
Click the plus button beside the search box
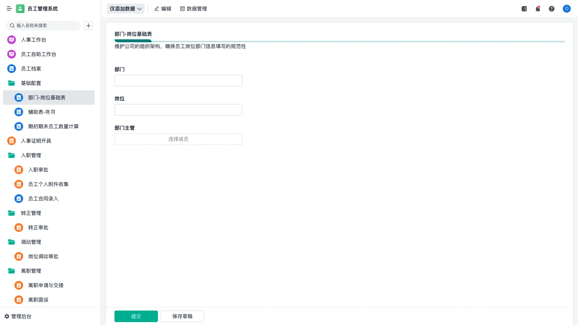click(x=88, y=26)
